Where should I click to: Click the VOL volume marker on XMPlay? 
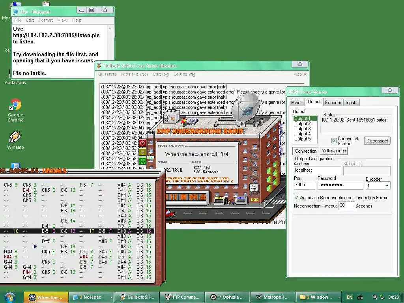pyautogui.click(x=150, y=157)
